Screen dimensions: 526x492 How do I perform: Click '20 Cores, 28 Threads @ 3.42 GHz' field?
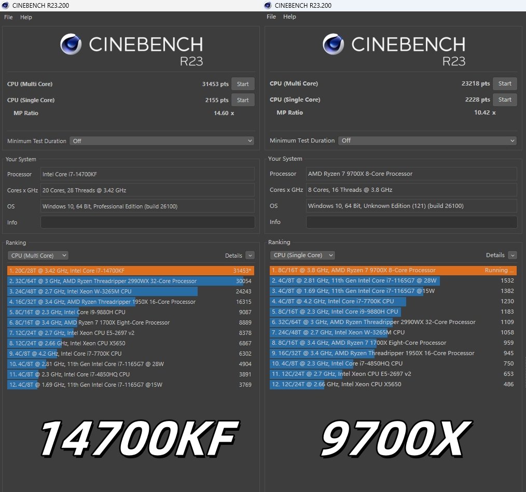[148, 190]
